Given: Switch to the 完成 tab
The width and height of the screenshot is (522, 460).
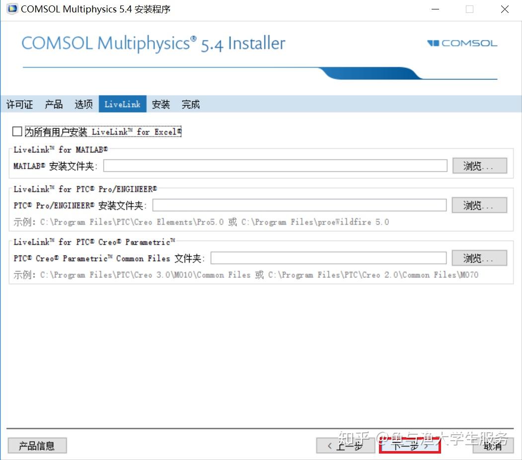Looking at the screenshot, I should pos(190,104).
